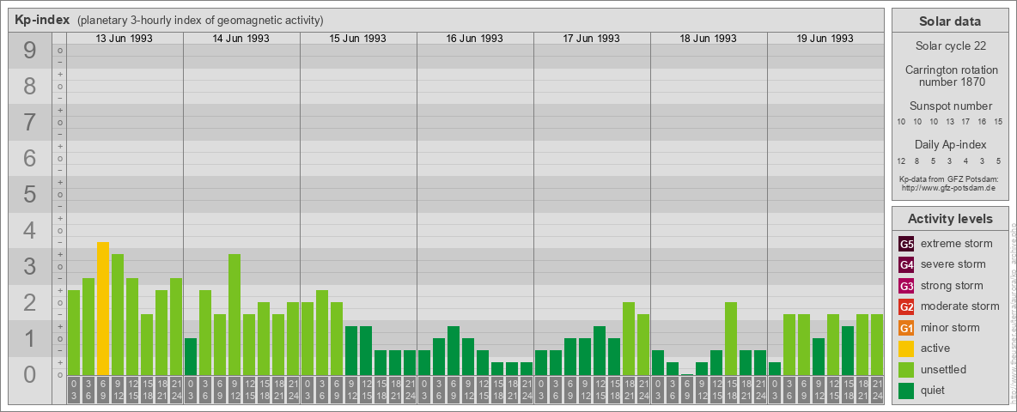Viewport: 1017px width, 412px height.
Task: Click the Kp-index chart title
Action: click(42, 20)
